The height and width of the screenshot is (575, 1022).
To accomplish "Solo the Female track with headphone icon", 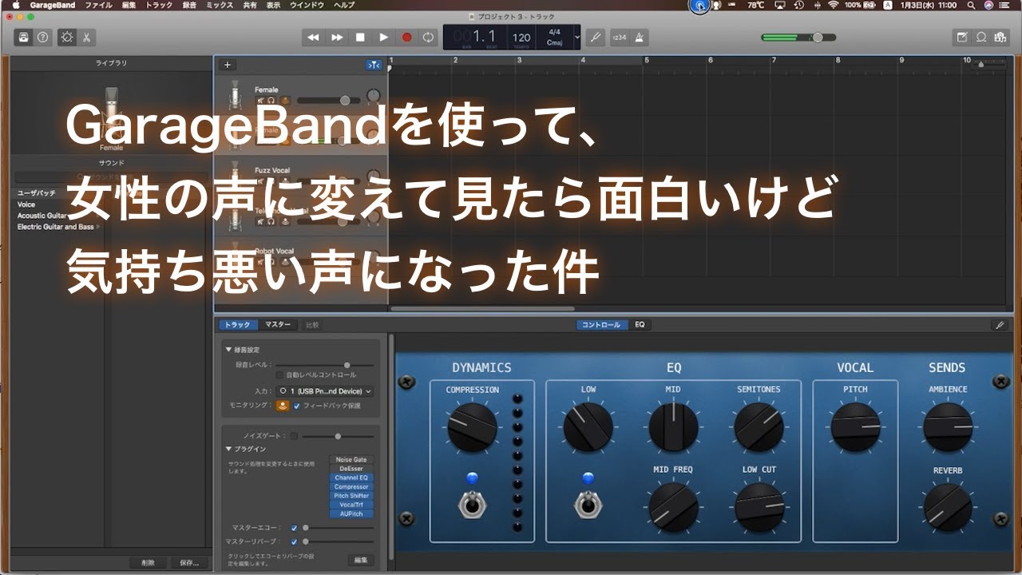I will click(271, 101).
